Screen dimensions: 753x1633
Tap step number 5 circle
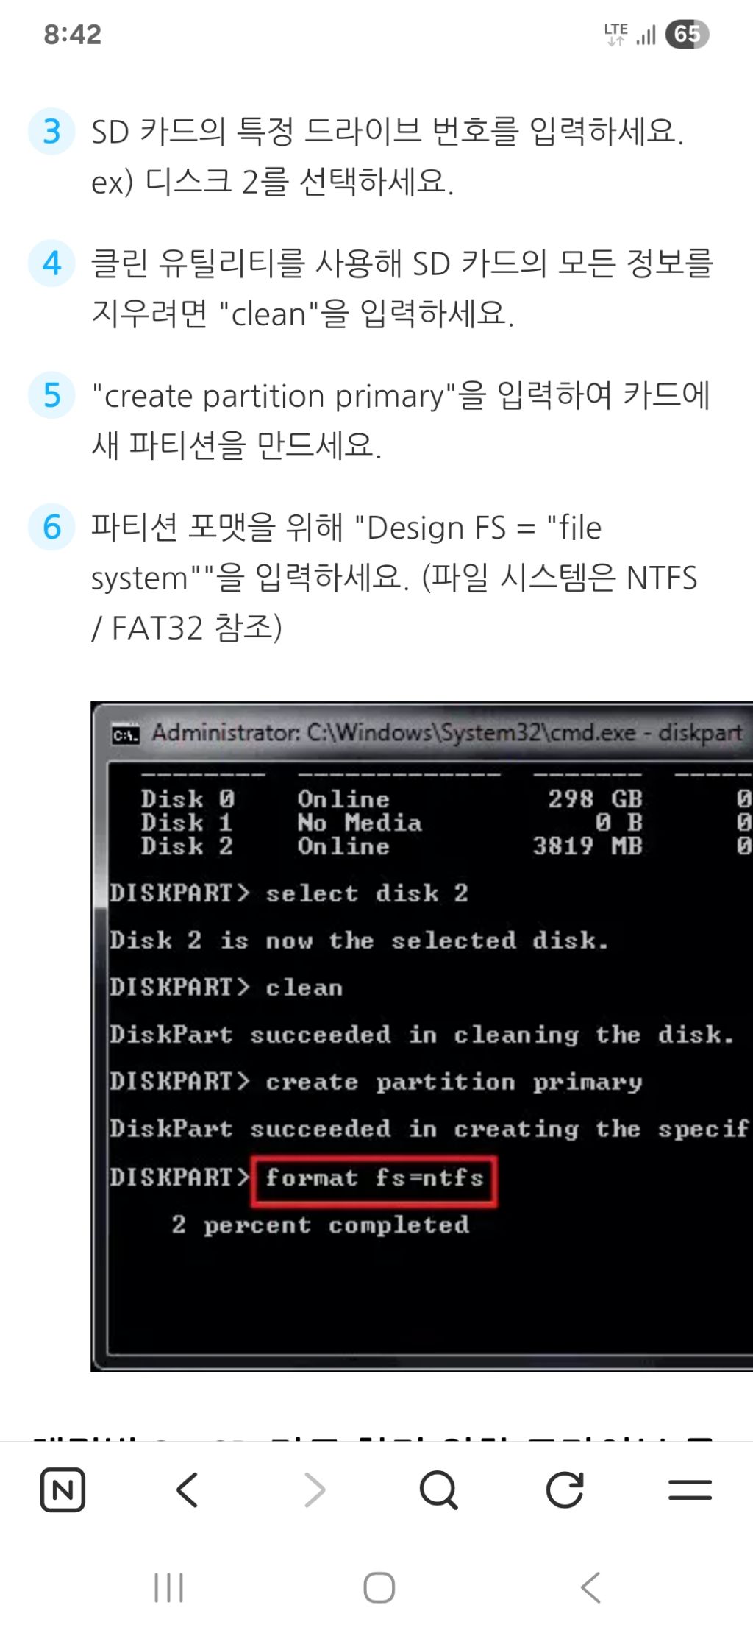coord(51,395)
